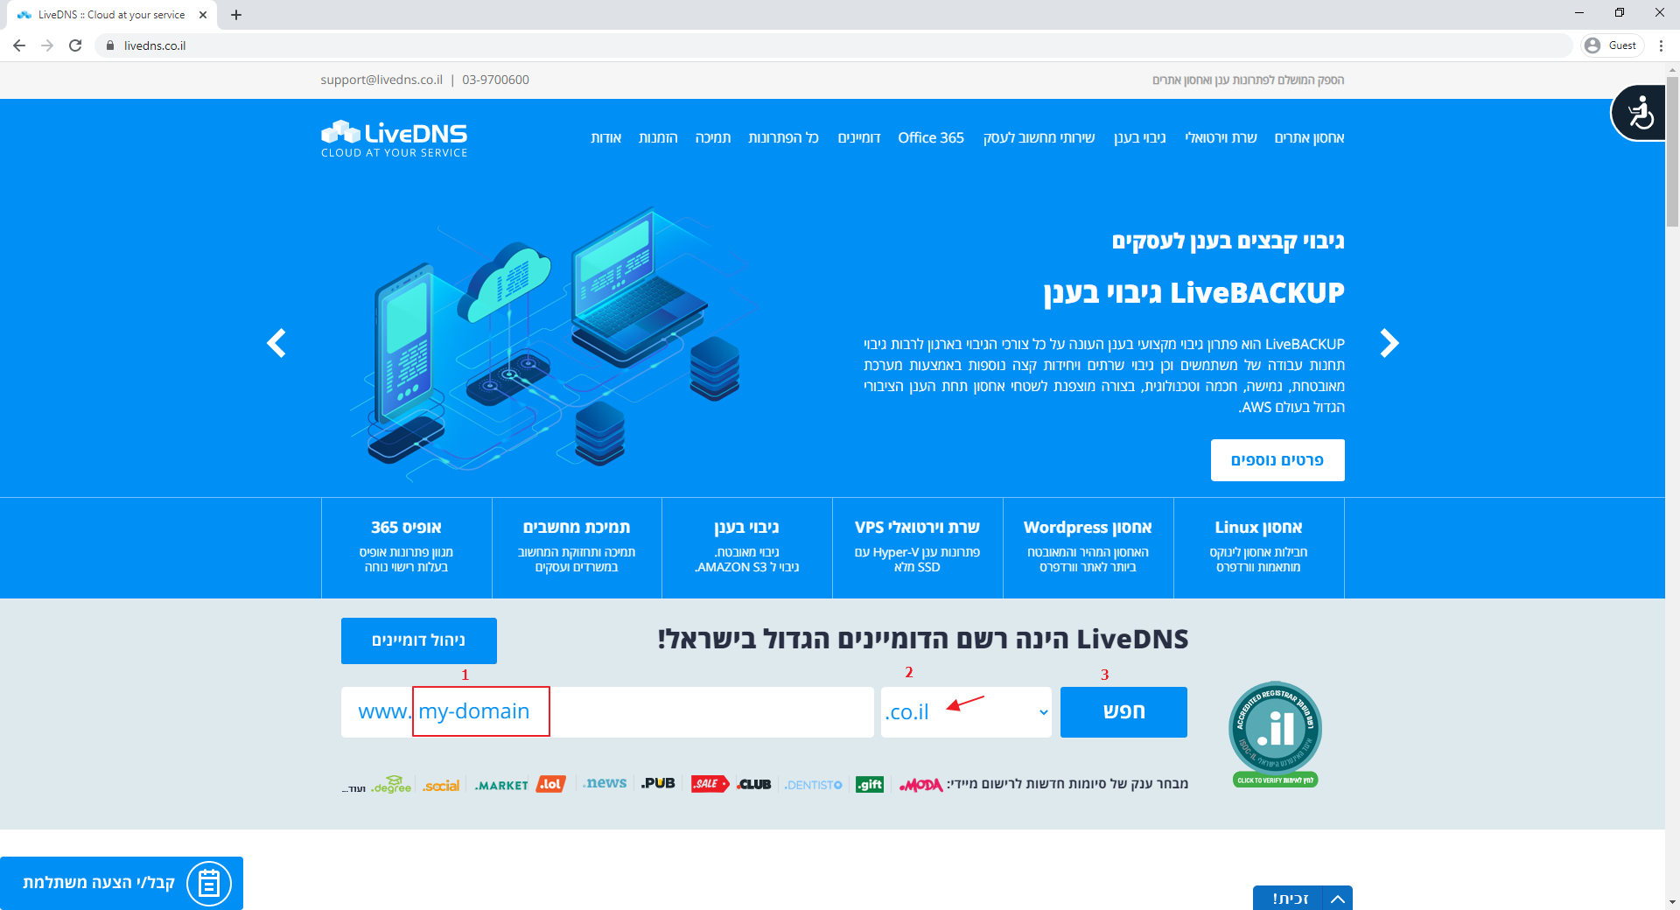Open the דומיינים navigation menu
1680x910 pixels.
[858, 138]
